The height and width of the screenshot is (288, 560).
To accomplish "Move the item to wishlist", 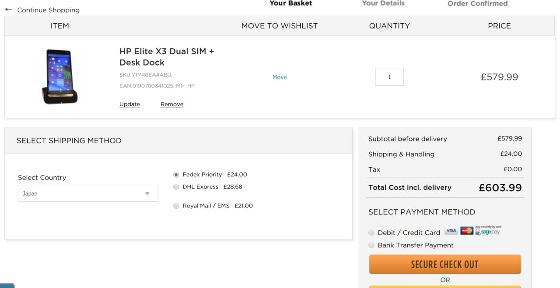I will [x=280, y=77].
